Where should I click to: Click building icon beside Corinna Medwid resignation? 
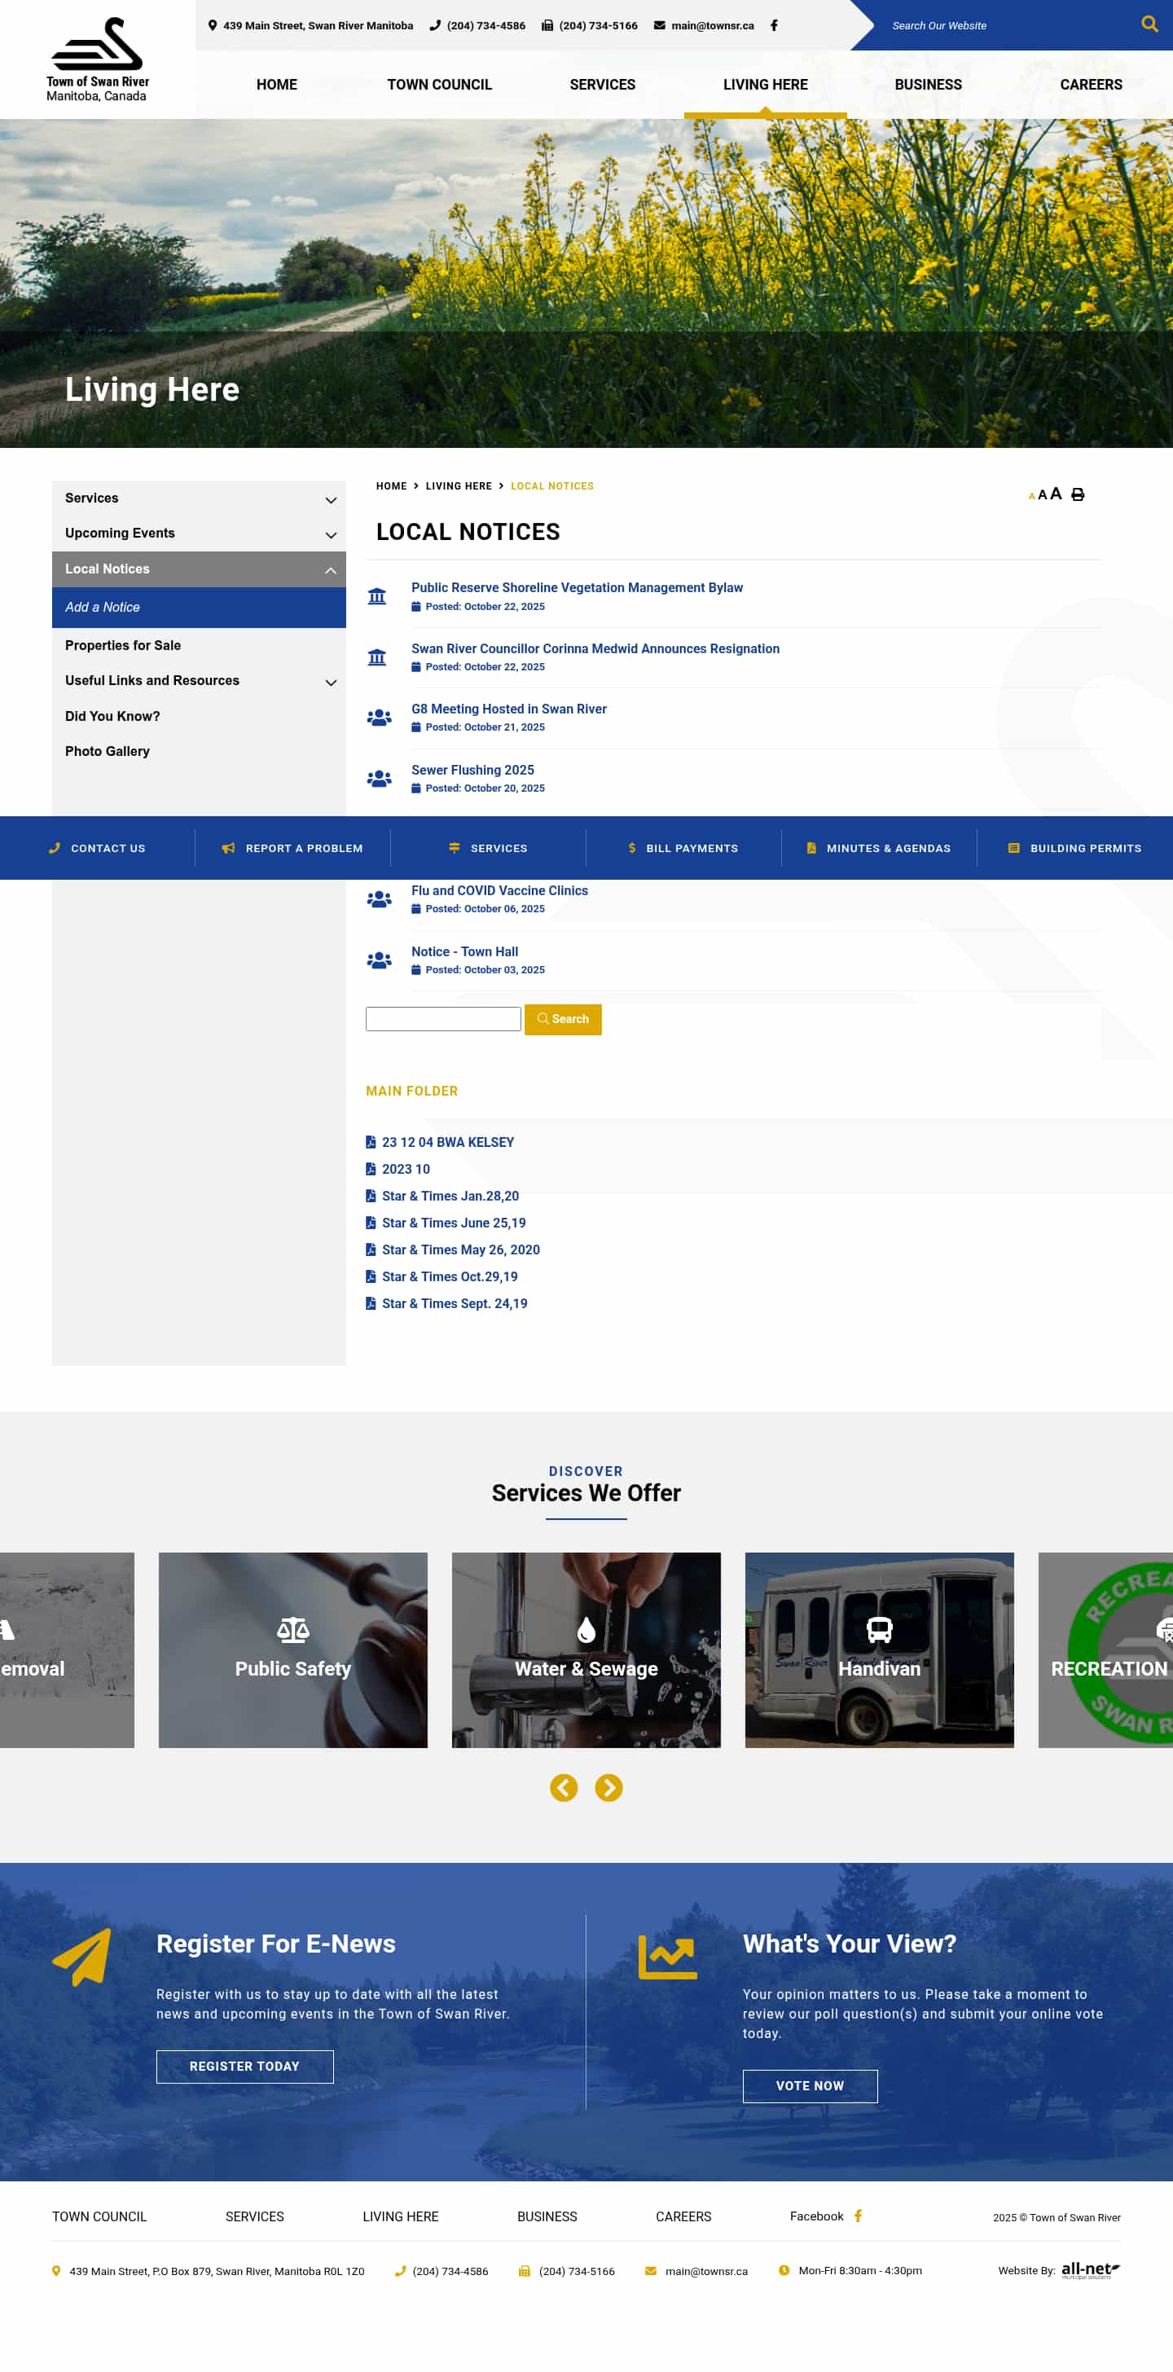pyautogui.click(x=376, y=657)
